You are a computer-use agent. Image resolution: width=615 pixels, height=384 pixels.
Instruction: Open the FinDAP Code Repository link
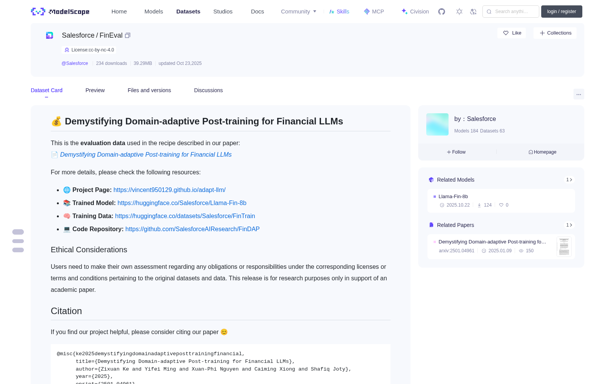click(x=193, y=229)
